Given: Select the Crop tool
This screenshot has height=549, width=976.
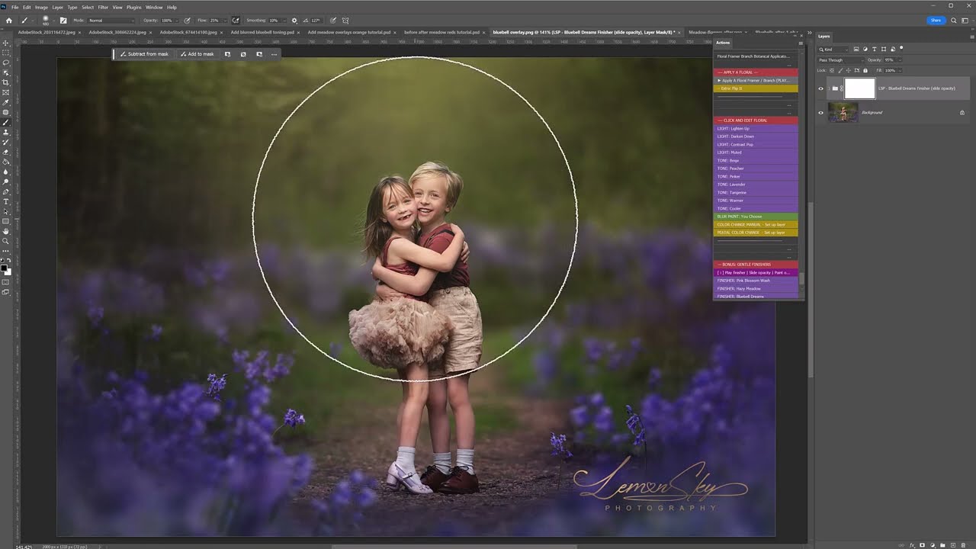Looking at the screenshot, I should (6, 82).
